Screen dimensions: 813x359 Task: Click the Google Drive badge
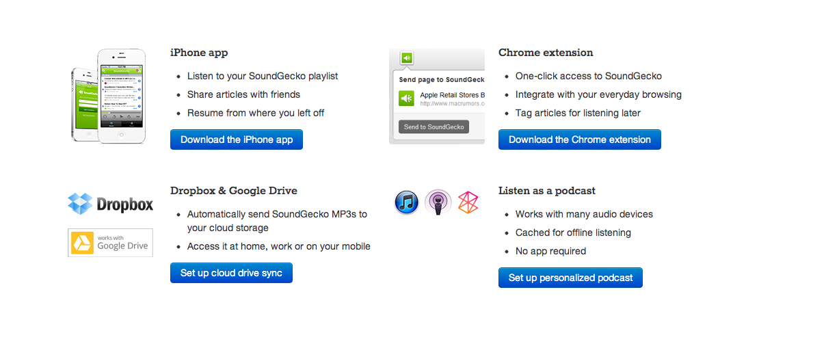point(110,243)
